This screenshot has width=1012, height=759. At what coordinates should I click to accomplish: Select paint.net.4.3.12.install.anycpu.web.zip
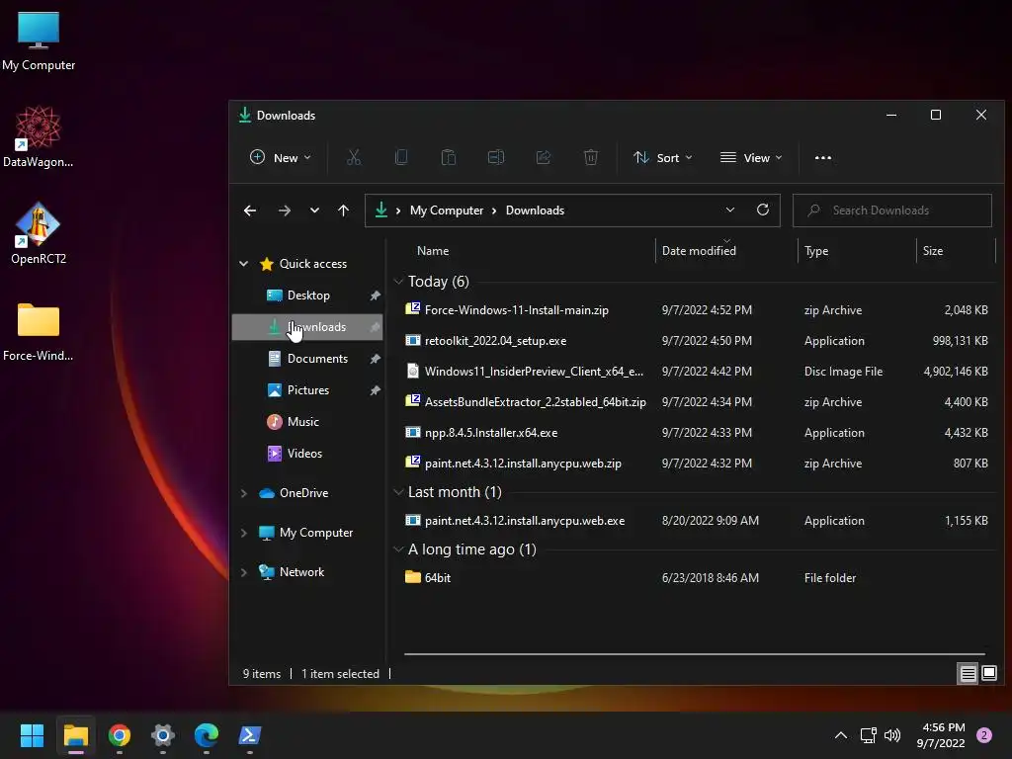(x=696, y=464)
